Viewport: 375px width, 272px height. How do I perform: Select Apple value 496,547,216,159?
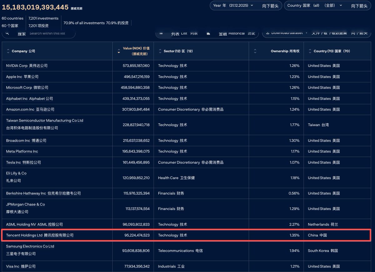point(137,77)
